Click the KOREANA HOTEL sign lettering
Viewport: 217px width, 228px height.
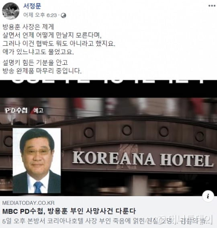click(x=143, y=159)
